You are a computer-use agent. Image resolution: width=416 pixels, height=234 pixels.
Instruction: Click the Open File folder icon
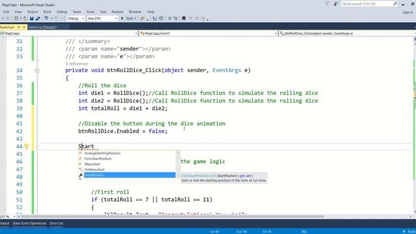25,19
